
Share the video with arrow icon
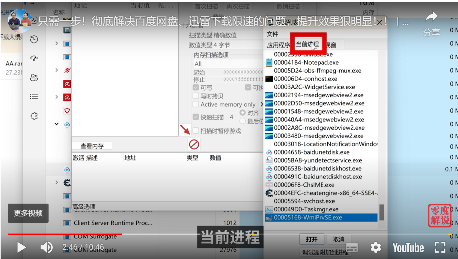[x=431, y=17]
